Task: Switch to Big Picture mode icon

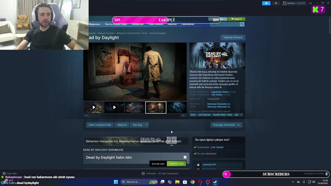Action: pos(311,3)
